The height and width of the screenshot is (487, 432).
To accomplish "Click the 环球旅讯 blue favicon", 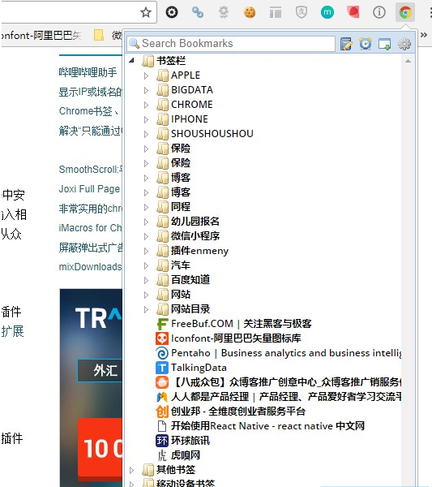I will (x=162, y=441).
